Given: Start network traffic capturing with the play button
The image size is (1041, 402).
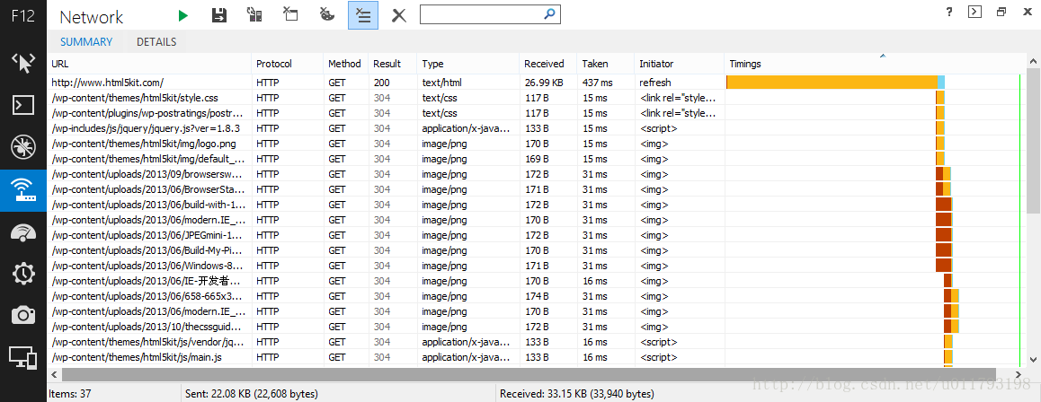Looking at the screenshot, I should point(183,15).
